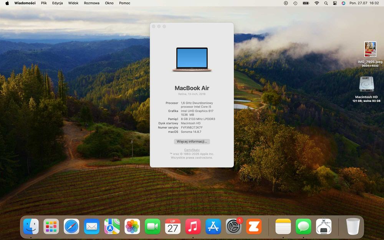Click the MacBook Air title text

click(192, 88)
